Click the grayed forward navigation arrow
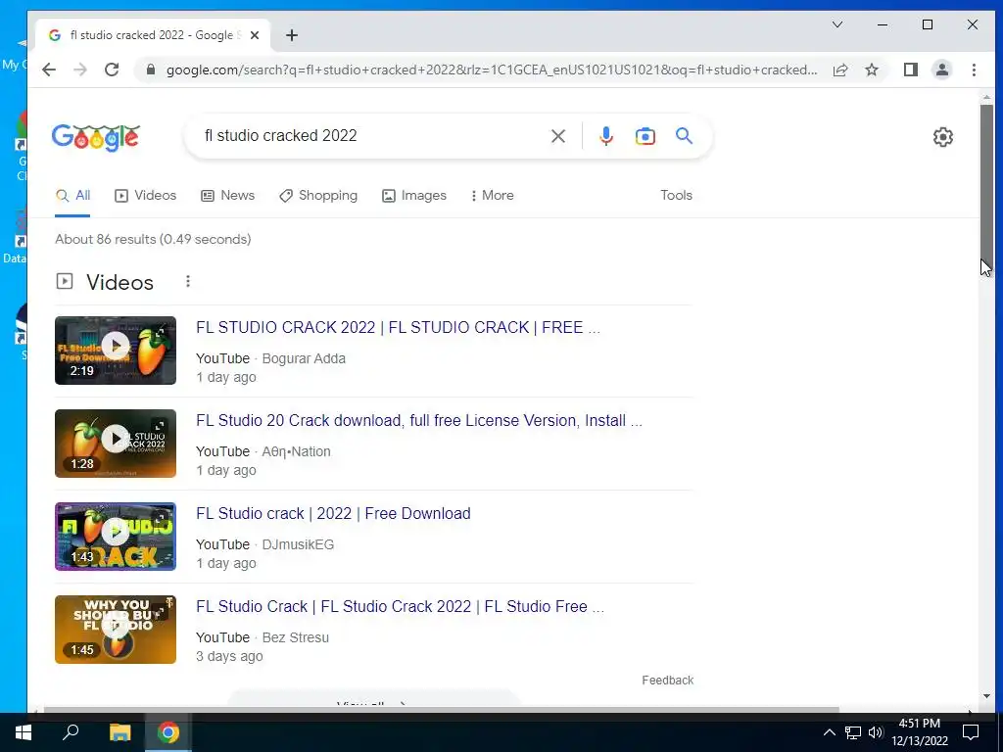The height and width of the screenshot is (752, 1003). point(80,70)
